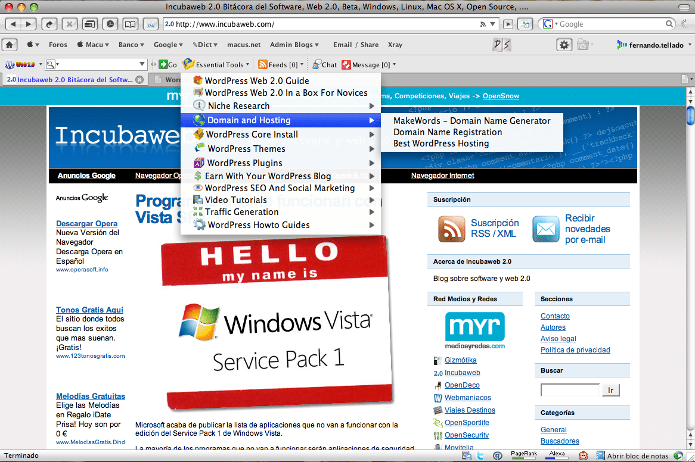This screenshot has width=695, height=462.
Task: Click the myr mediosyredes.com logo
Action: point(474,330)
